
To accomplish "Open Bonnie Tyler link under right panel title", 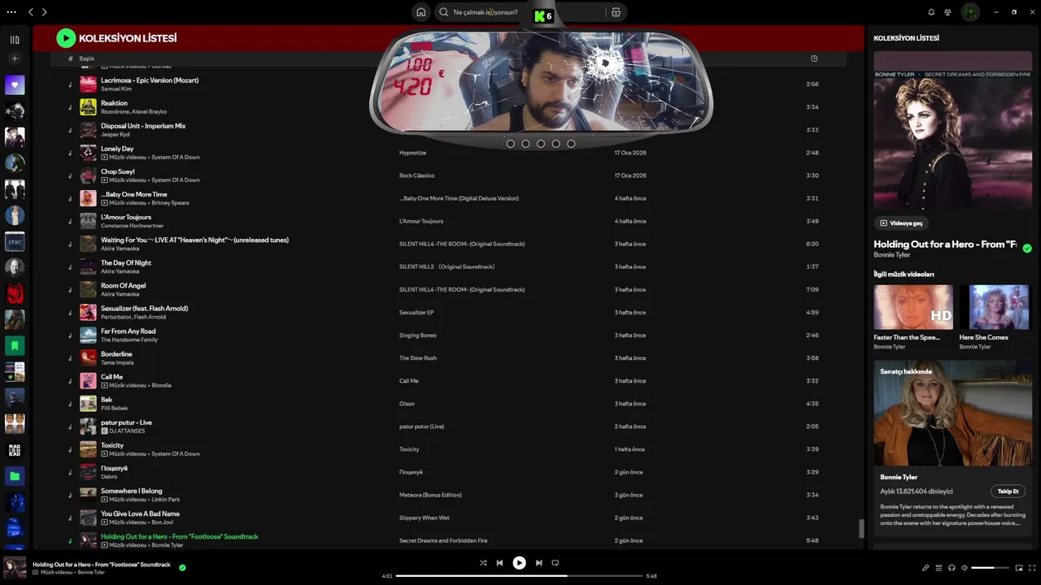I will click(x=891, y=255).
